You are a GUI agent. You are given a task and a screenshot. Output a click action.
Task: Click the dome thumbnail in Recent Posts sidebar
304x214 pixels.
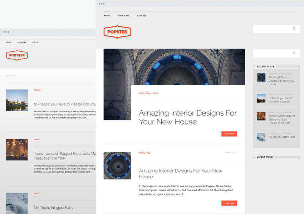(261, 77)
